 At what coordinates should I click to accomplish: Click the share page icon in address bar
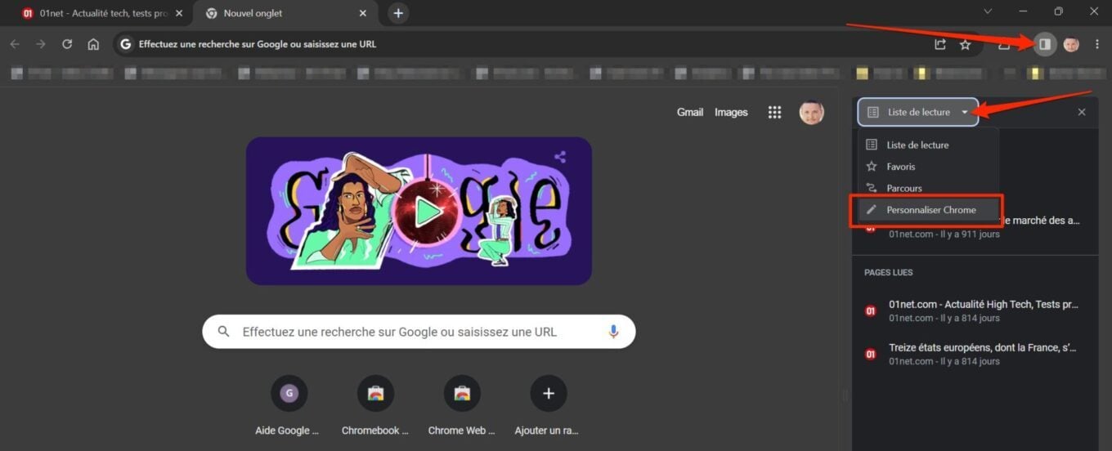[x=940, y=44]
